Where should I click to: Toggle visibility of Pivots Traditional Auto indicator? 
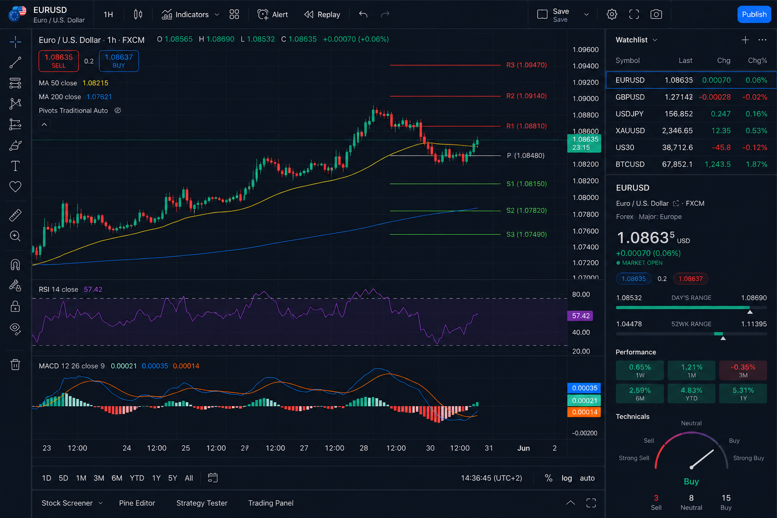118,111
